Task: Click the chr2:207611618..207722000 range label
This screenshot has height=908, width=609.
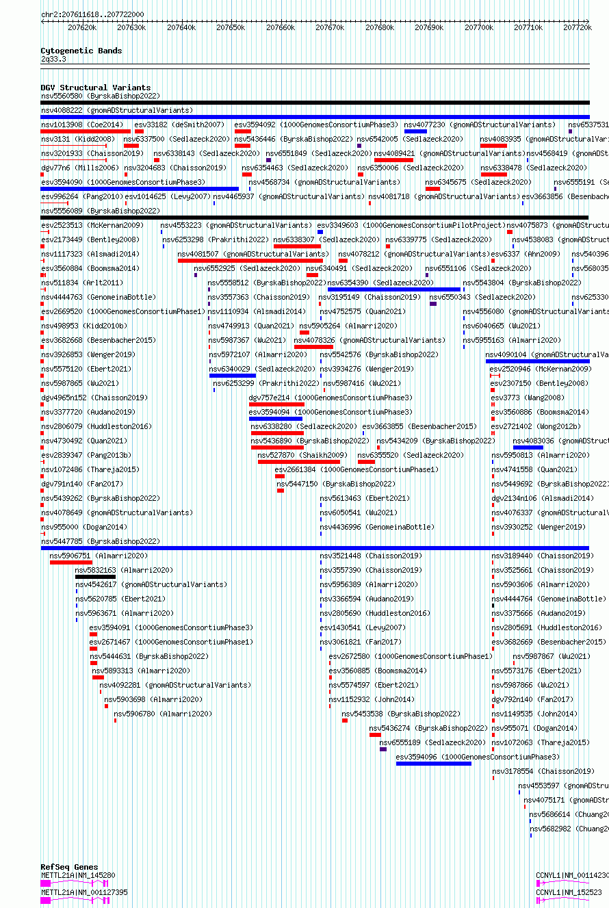Action: tap(92, 14)
